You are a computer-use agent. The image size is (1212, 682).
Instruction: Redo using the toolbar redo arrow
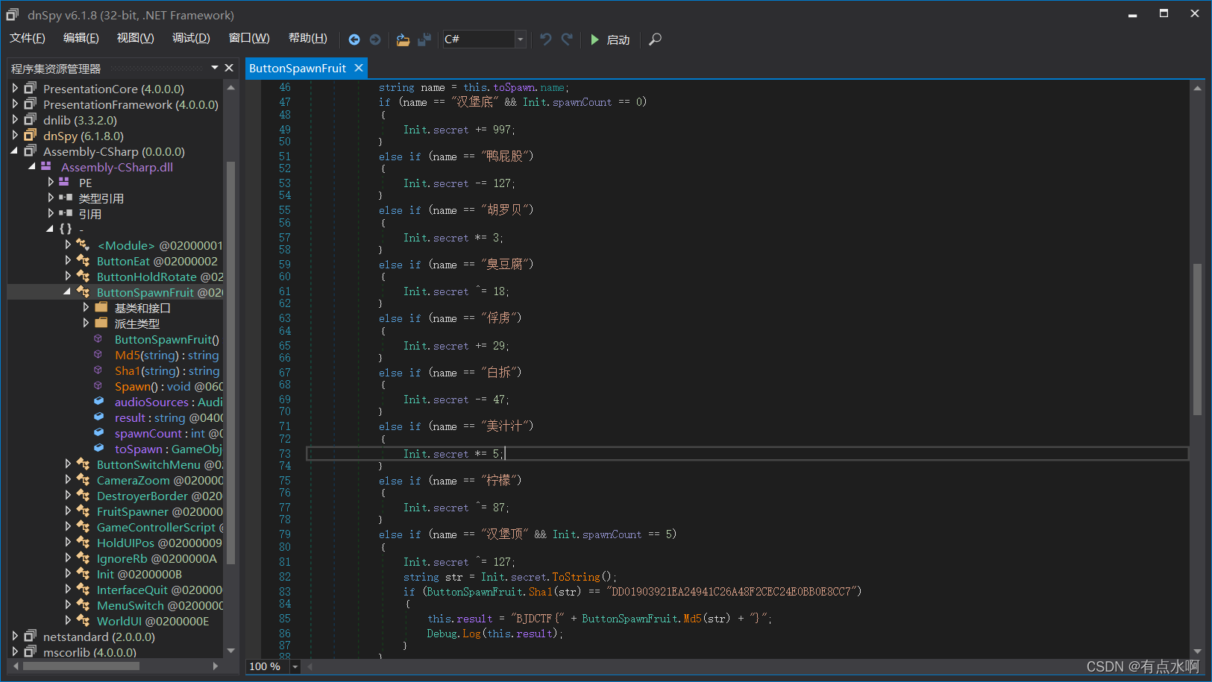pyautogui.click(x=568, y=40)
